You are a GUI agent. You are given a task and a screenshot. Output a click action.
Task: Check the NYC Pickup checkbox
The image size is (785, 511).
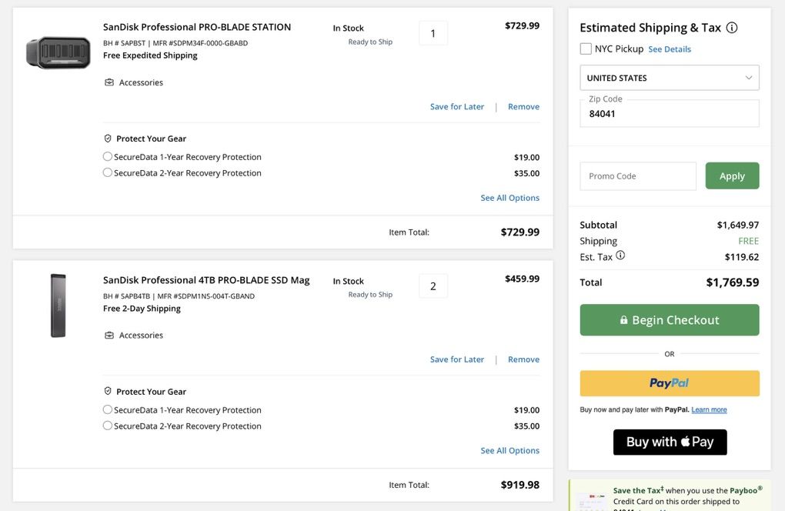click(586, 48)
